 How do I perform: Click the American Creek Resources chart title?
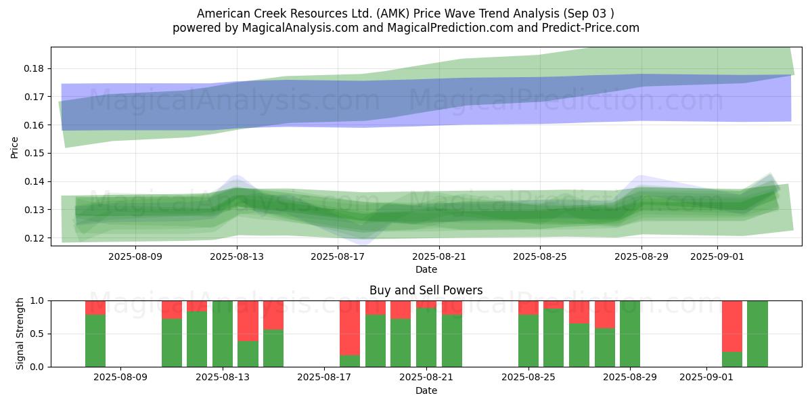[406, 14]
